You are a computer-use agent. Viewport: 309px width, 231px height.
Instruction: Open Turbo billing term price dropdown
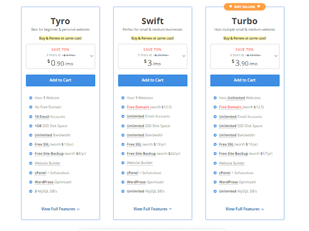tap(245, 56)
